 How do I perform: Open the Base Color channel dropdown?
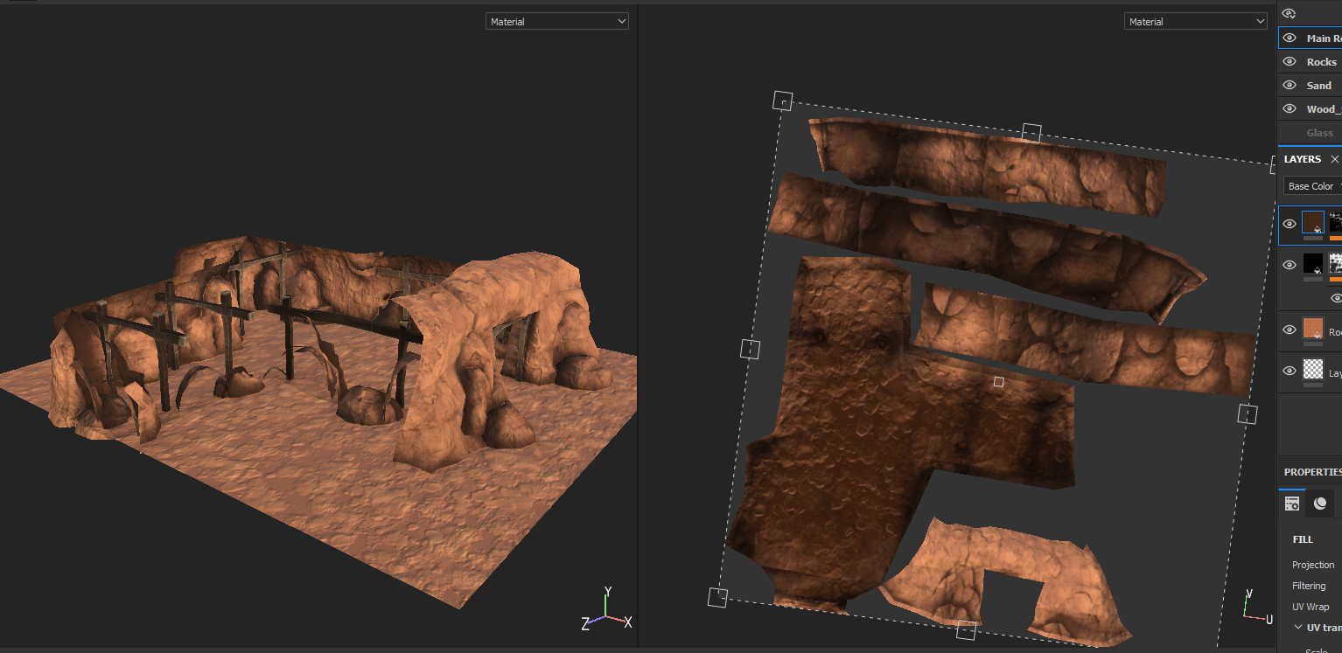1312,186
